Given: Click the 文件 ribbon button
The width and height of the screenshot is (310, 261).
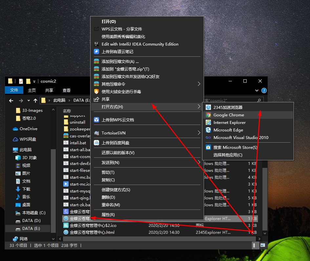Looking at the screenshot, I should [14, 90].
